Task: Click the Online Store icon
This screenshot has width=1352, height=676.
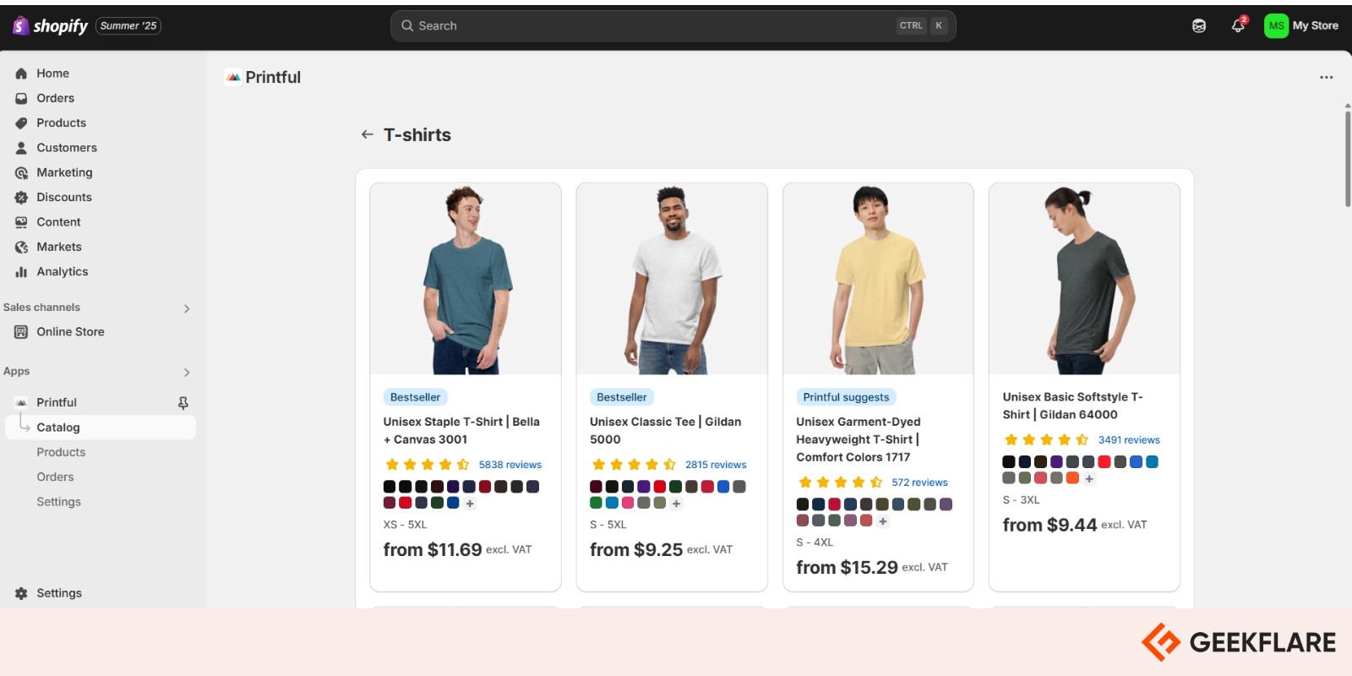Action: click(x=21, y=332)
